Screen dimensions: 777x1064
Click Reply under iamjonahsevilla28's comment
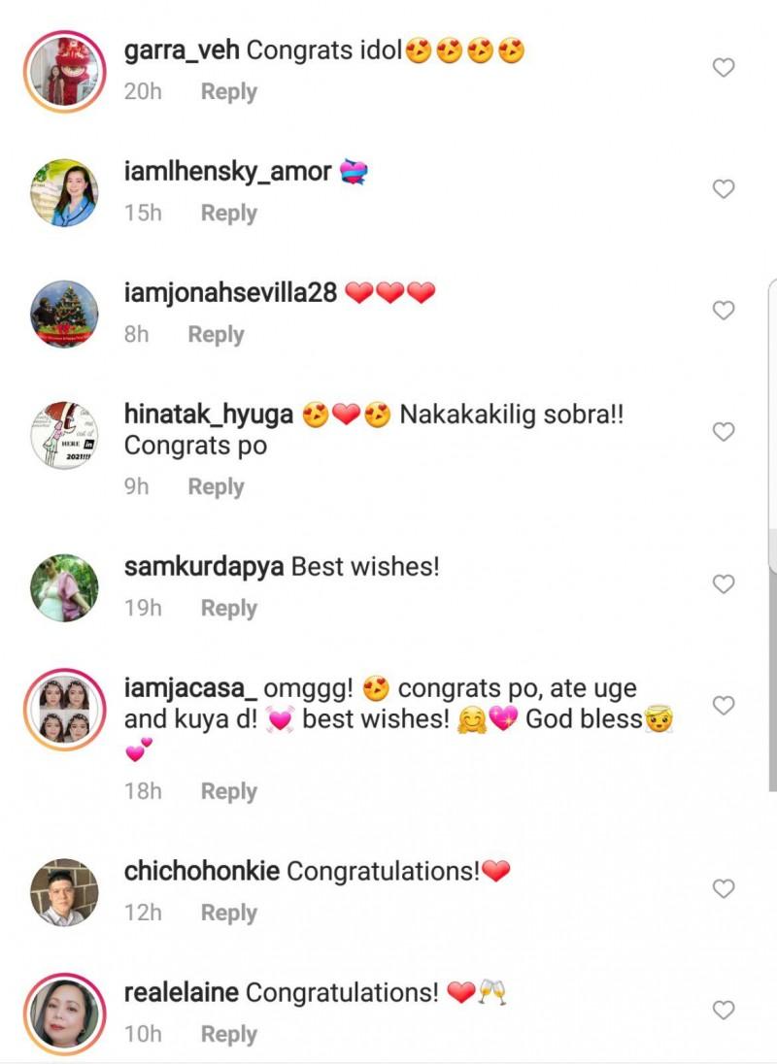[x=216, y=335]
